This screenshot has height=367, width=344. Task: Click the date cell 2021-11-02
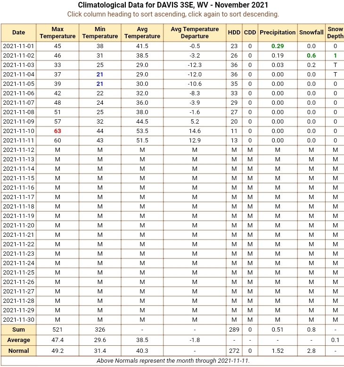18,56
